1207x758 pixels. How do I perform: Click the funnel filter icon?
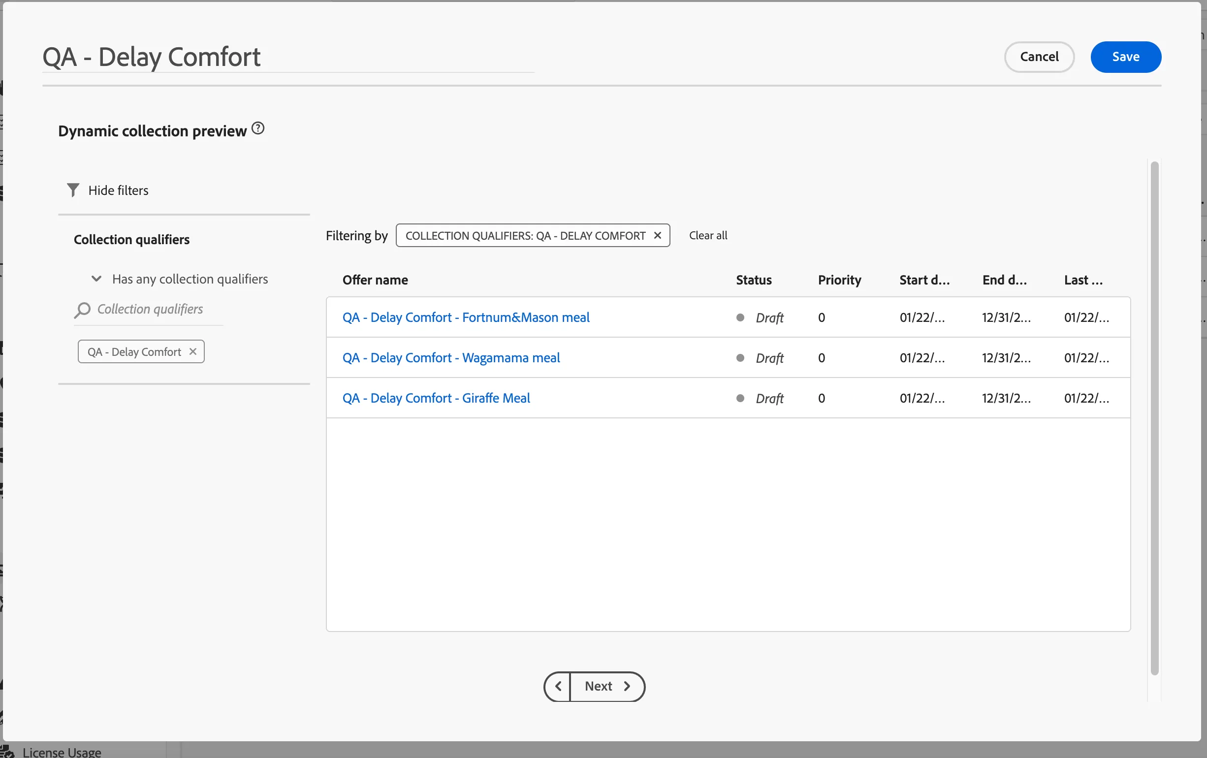[x=73, y=190]
